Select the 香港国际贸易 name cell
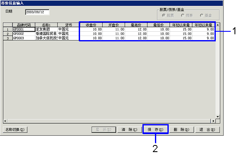 coord(46,34)
